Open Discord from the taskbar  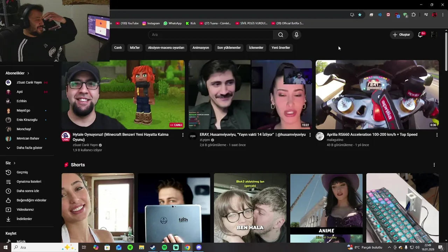pos(199,247)
